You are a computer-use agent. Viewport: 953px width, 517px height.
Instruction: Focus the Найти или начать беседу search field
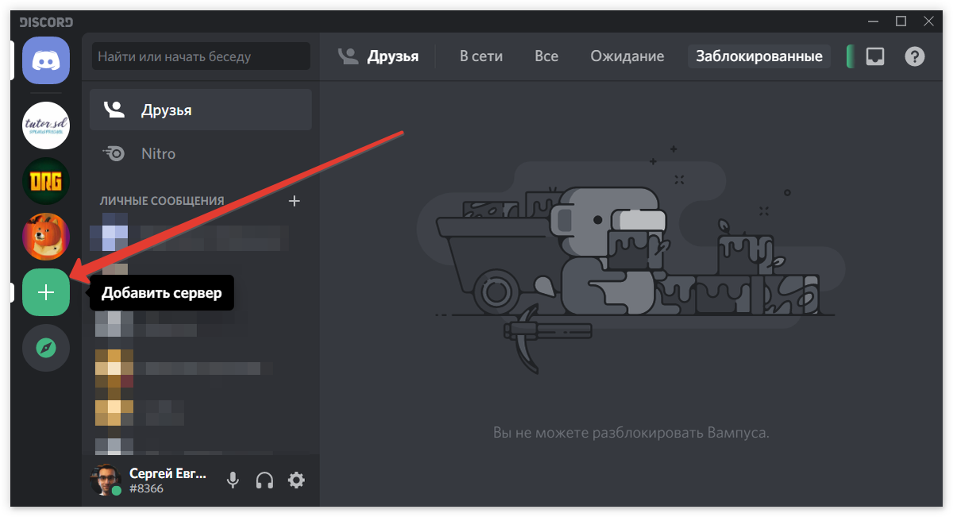201,56
